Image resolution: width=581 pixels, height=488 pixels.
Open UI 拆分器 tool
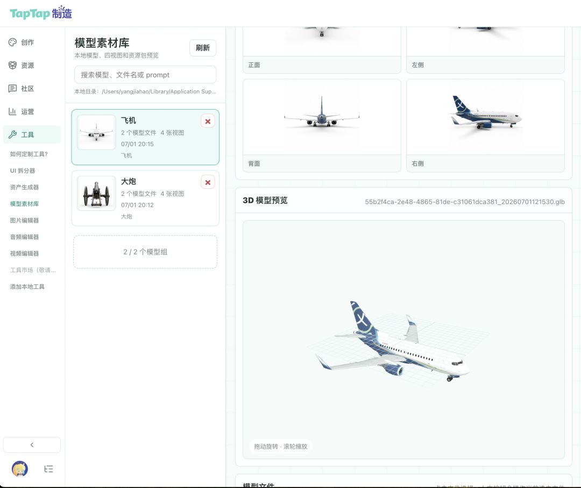[x=23, y=171]
